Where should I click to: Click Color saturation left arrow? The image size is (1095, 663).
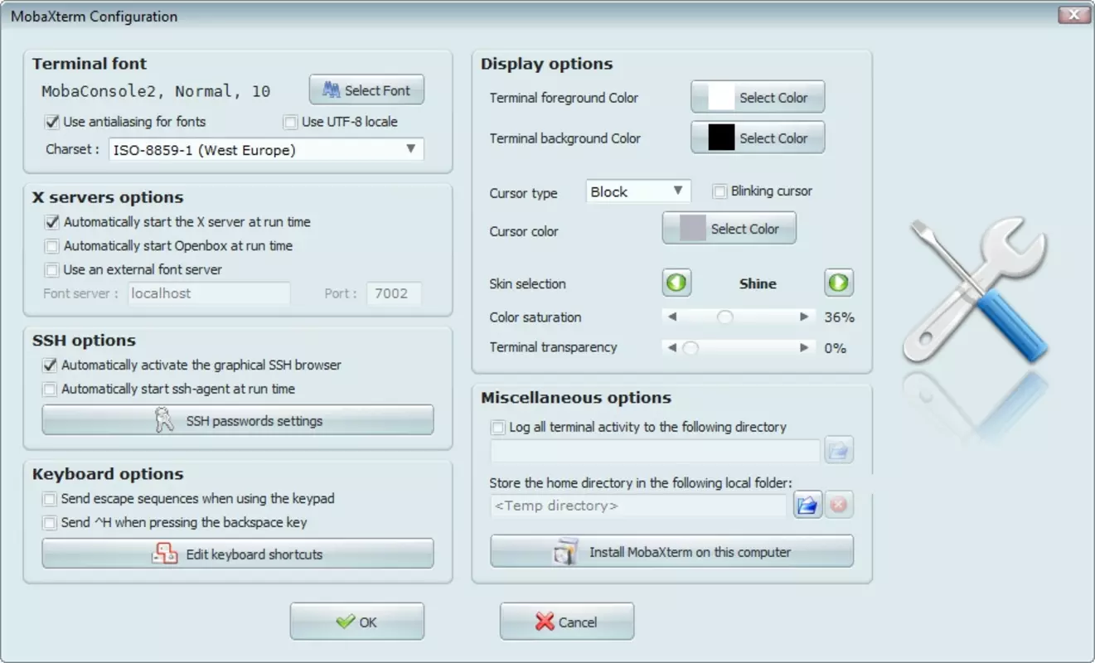tap(672, 317)
